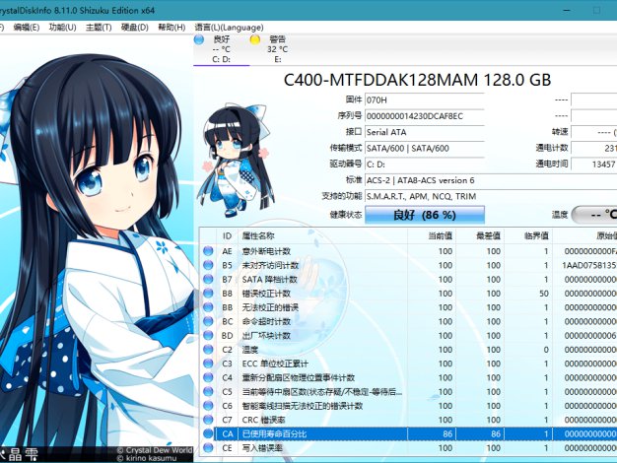Image resolution: width=617 pixels, height=463 pixels.
Task: Click the power-on count value
Action: click(594, 149)
